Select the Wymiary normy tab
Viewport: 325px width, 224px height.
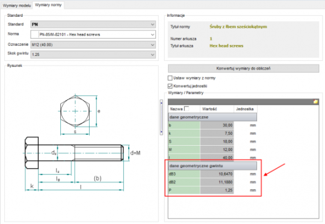pyautogui.click(x=48, y=5)
